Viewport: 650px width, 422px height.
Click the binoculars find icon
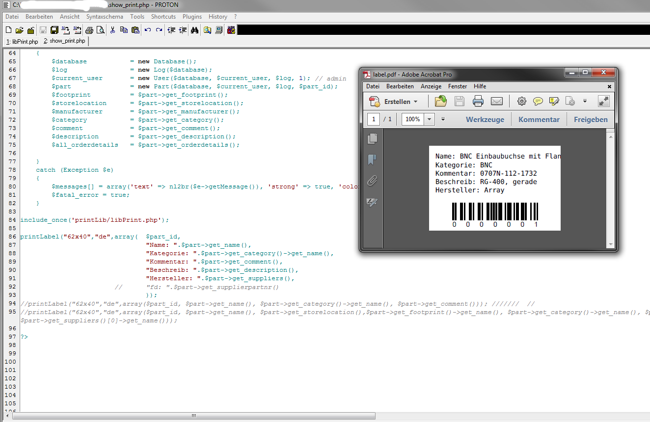tap(194, 30)
